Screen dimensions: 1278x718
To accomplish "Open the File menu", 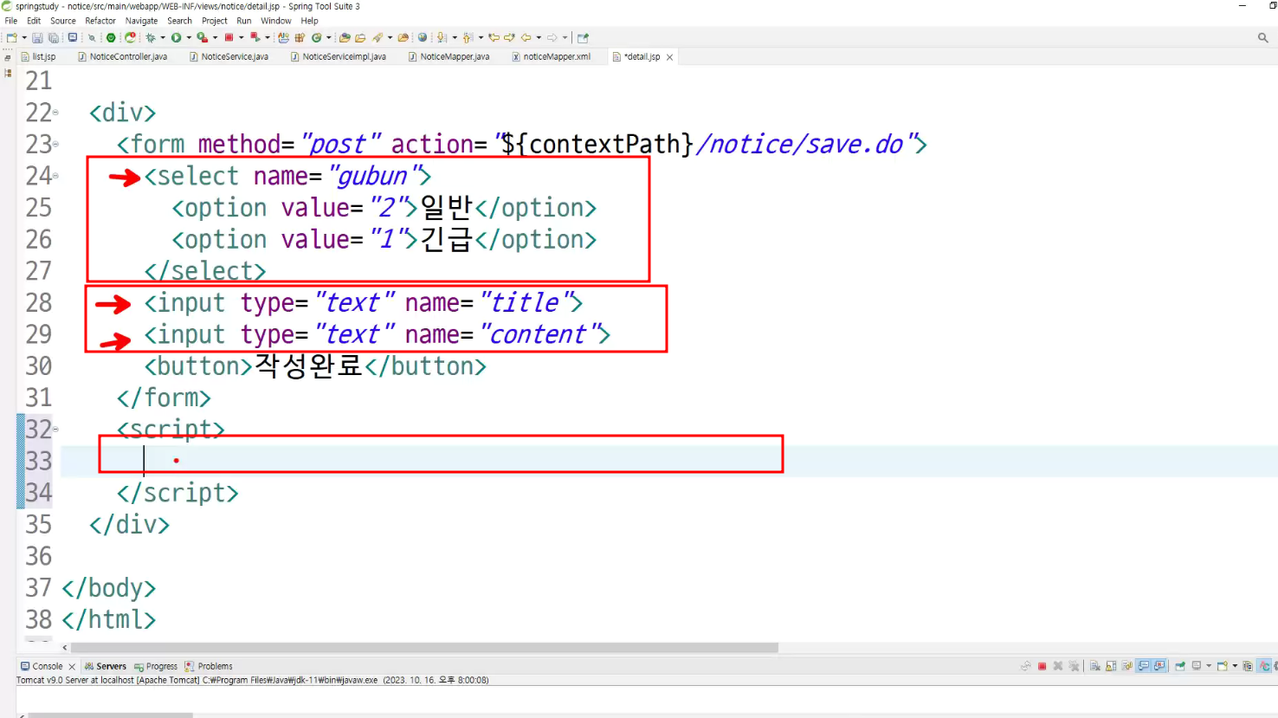I will coord(11,21).
